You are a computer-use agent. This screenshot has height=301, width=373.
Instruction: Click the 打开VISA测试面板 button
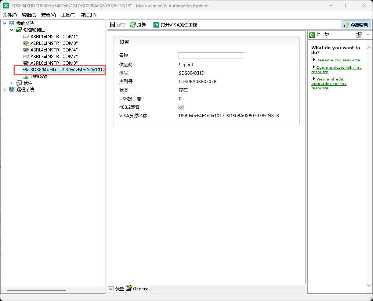point(175,25)
